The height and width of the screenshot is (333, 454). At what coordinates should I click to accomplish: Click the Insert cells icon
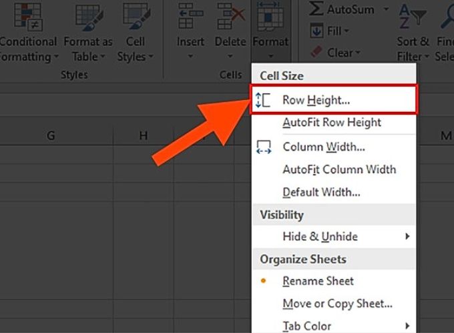(x=190, y=16)
